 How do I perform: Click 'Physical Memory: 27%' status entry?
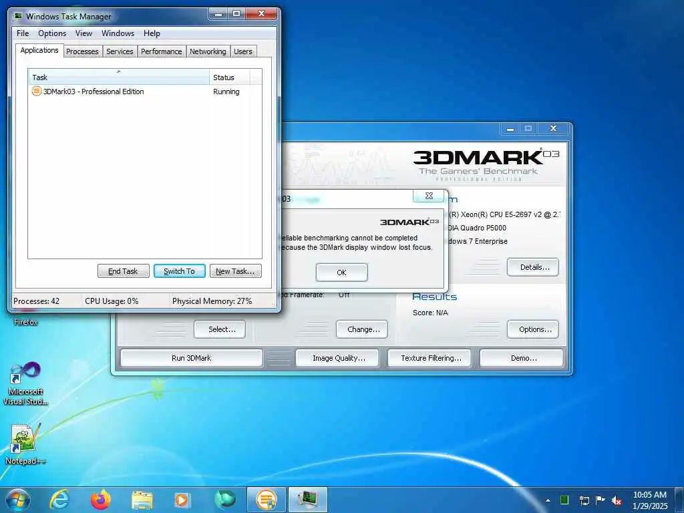pos(212,301)
